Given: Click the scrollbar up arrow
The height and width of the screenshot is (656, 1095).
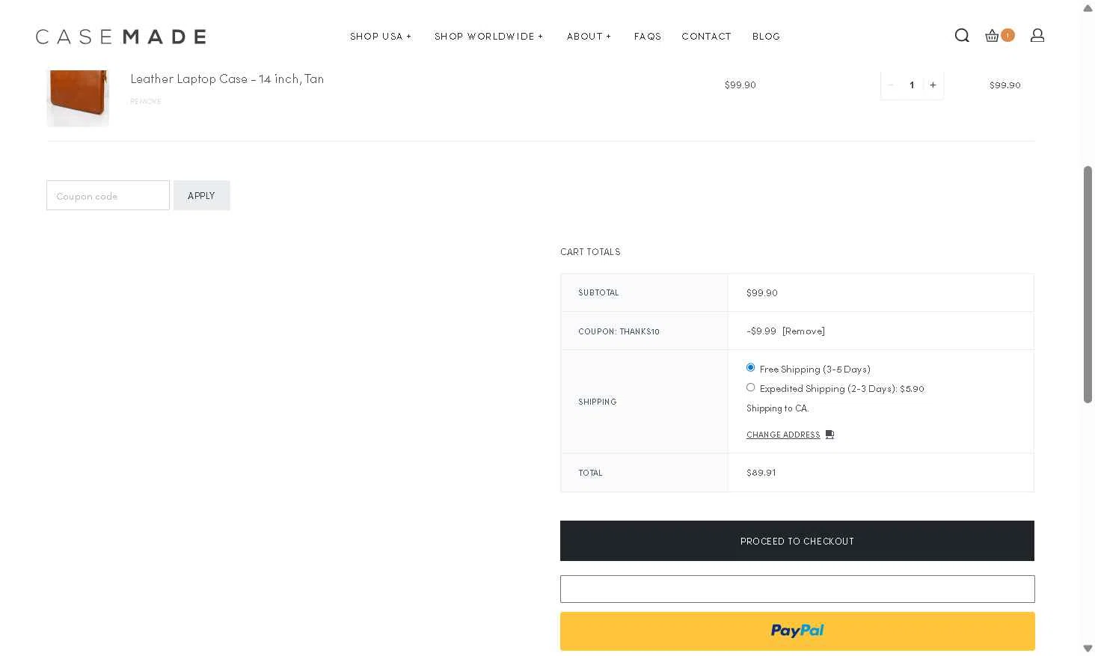Looking at the screenshot, I should point(1088,8).
